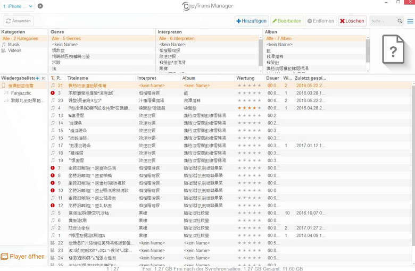The image size is (415, 271).
Task: Click Player öffnen link
Action: coord(27,257)
